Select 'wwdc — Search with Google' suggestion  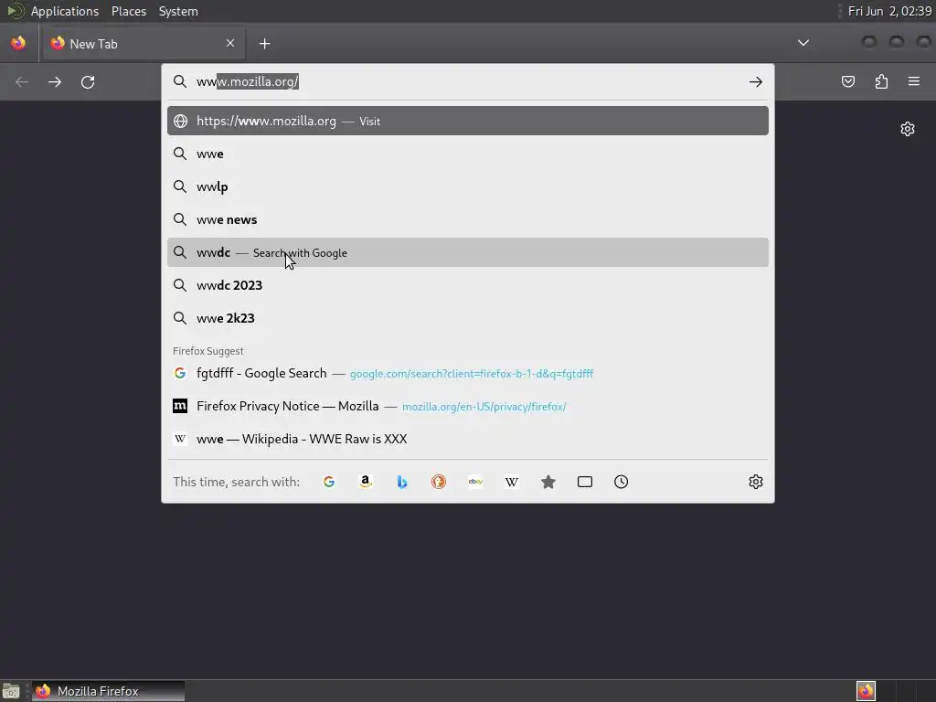click(x=467, y=252)
